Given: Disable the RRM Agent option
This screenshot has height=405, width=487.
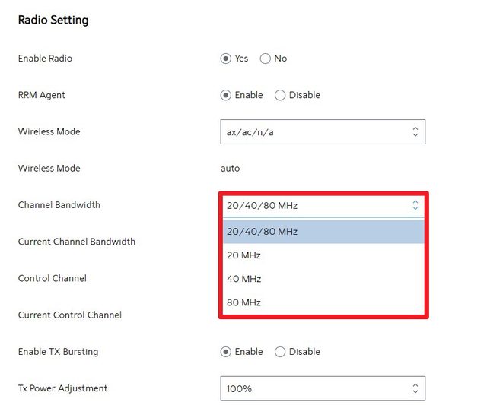Looking at the screenshot, I should tap(280, 95).
